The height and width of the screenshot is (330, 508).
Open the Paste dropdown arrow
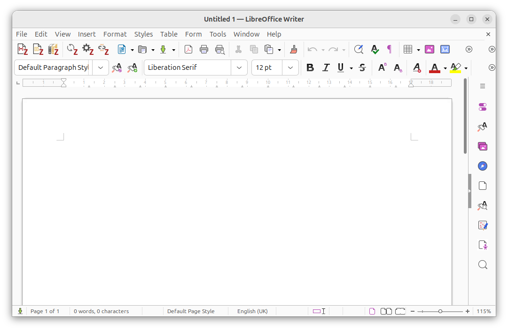pyautogui.click(x=279, y=50)
